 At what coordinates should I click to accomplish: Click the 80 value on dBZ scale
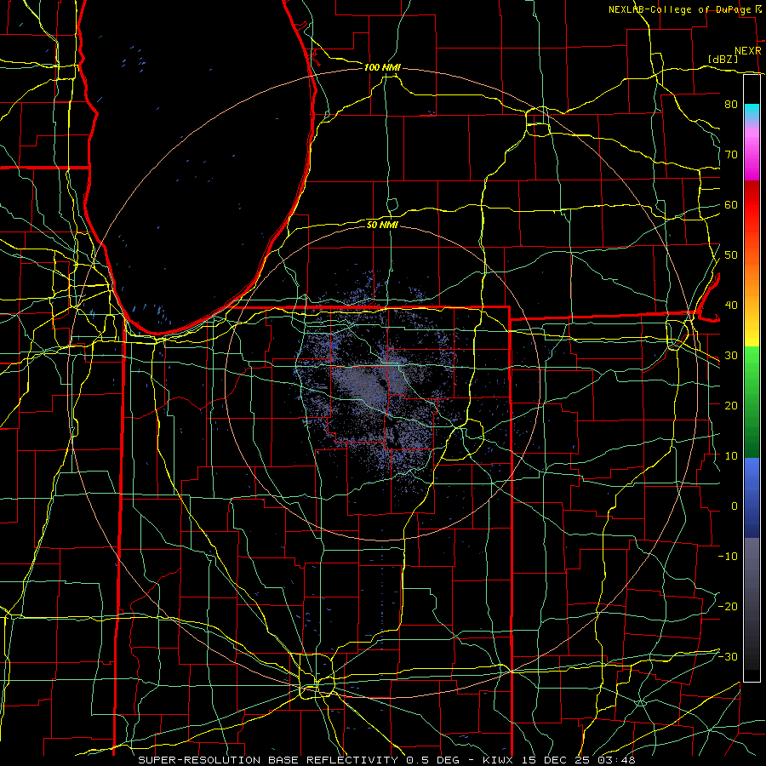[731, 105]
